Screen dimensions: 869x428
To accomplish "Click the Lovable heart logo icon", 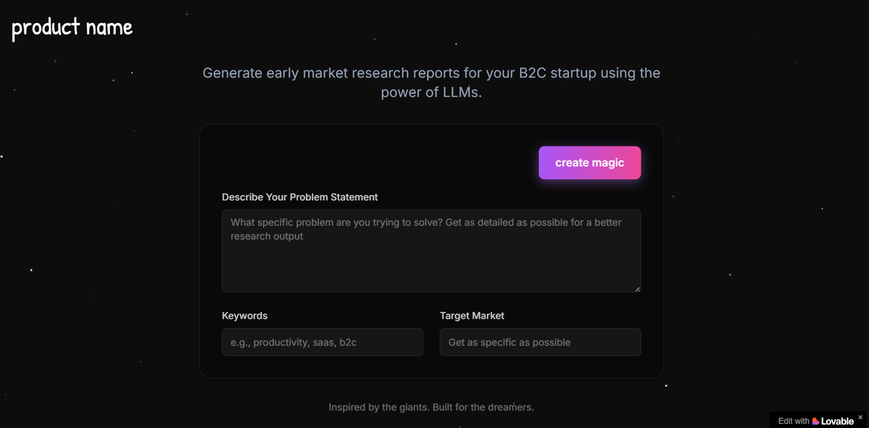I will pos(816,421).
